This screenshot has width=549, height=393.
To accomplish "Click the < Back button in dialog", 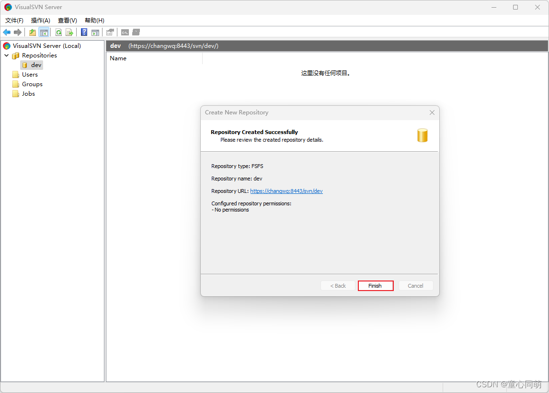I will [338, 286].
